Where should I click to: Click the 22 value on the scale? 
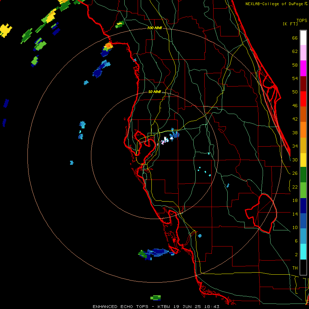click(x=295, y=187)
